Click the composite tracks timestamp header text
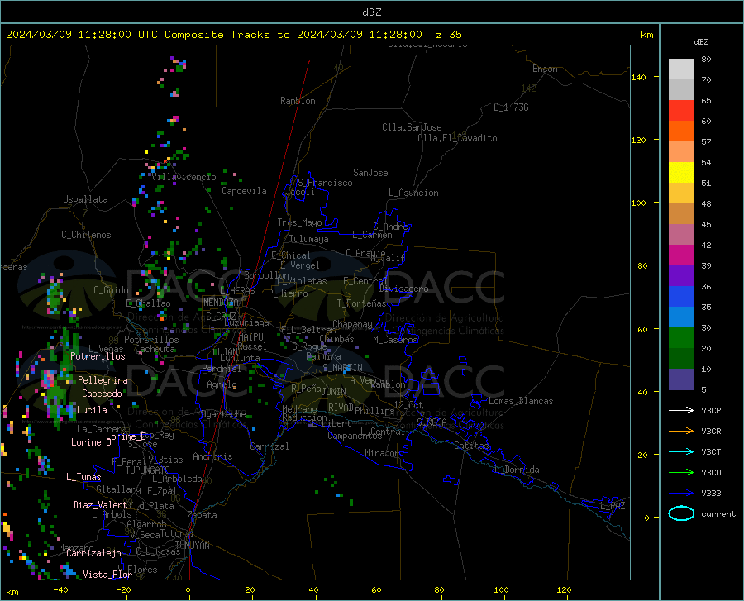 pyautogui.click(x=233, y=35)
